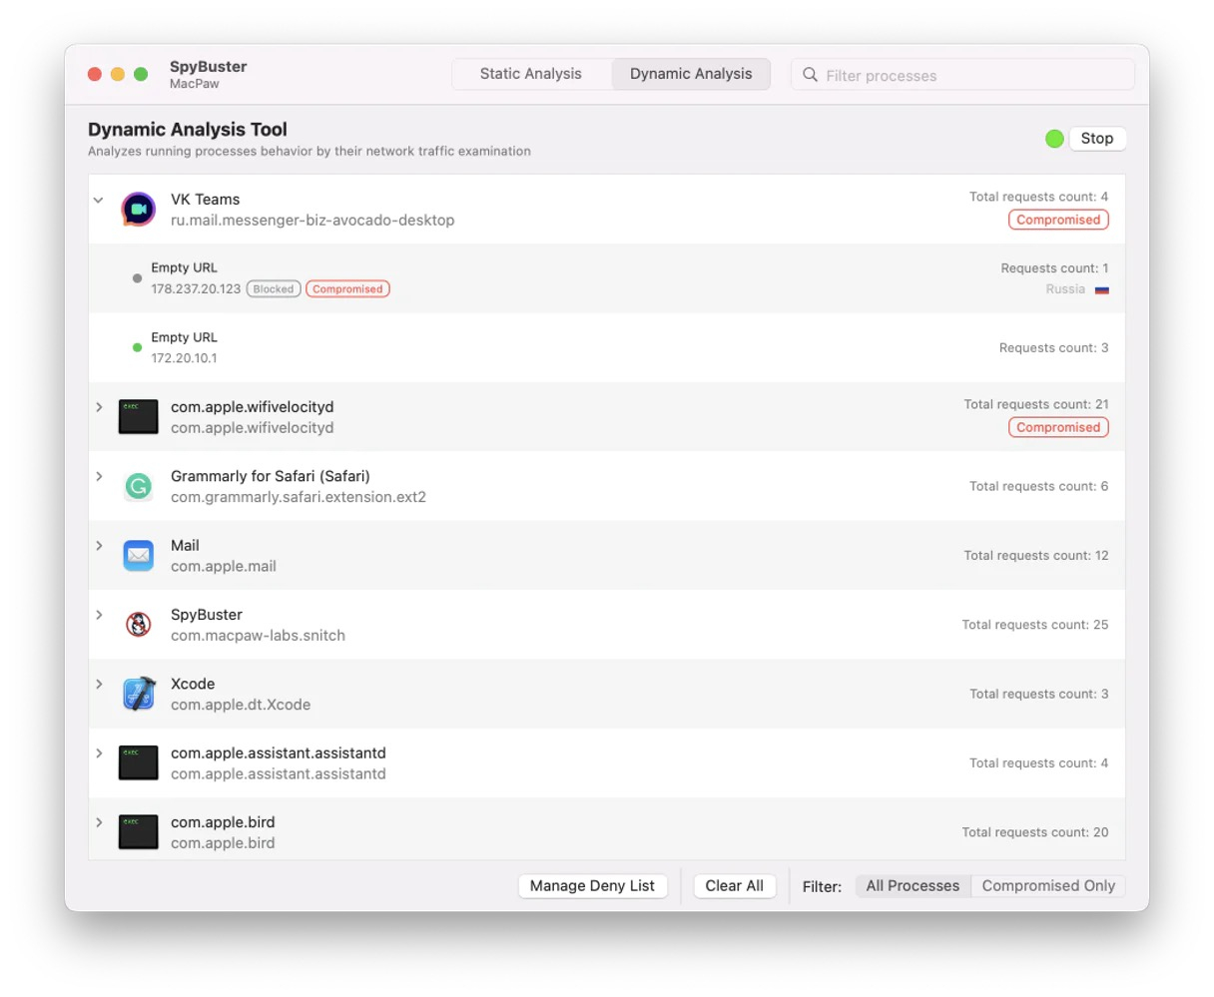Expand the com.apple.wifivelocityd process row
Image resolution: width=1214 pixels, height=997 pixels.
click(x=99, y=407)
